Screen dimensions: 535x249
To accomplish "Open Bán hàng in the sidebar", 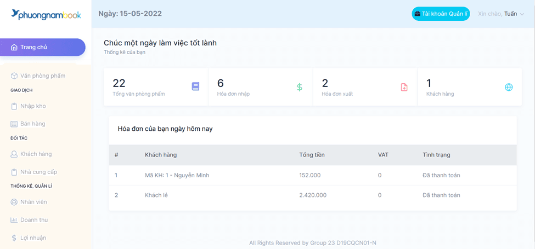I will [x=33, y=124].
